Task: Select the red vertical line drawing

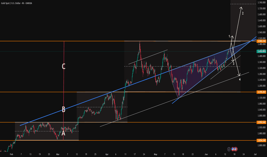Action: (64, 90)
